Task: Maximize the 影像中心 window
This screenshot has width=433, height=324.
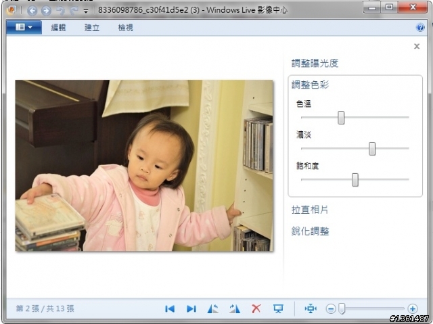Action: click(x=390, y=7)
